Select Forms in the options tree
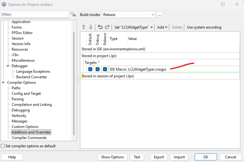244x162 pixels. (x=17, y=27)
